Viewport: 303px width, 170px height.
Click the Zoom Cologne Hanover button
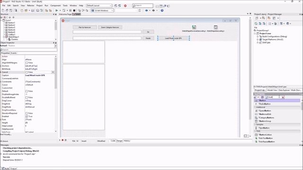[110, 27]
